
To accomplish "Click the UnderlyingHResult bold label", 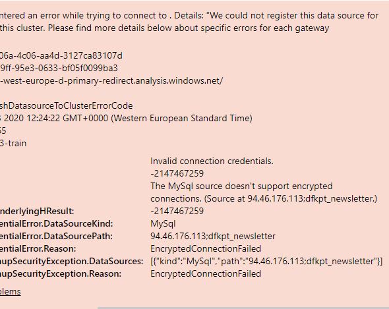I will pyautogui.click(x=37, y=211).
